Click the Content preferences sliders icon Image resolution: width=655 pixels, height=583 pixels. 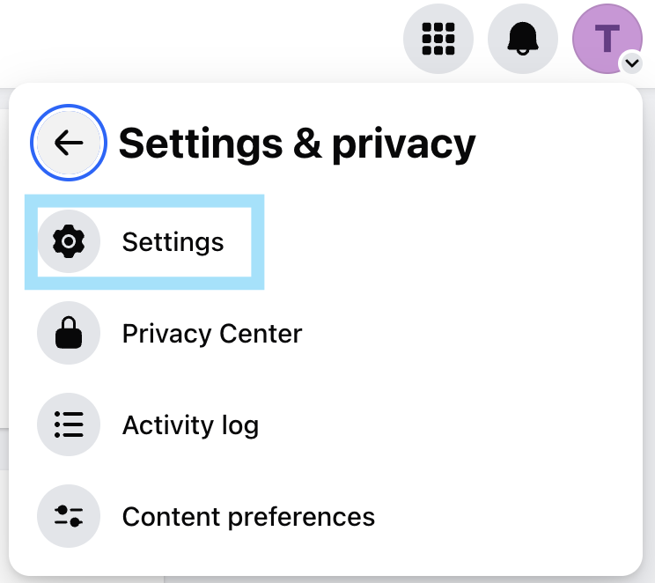tap(69, 517)
